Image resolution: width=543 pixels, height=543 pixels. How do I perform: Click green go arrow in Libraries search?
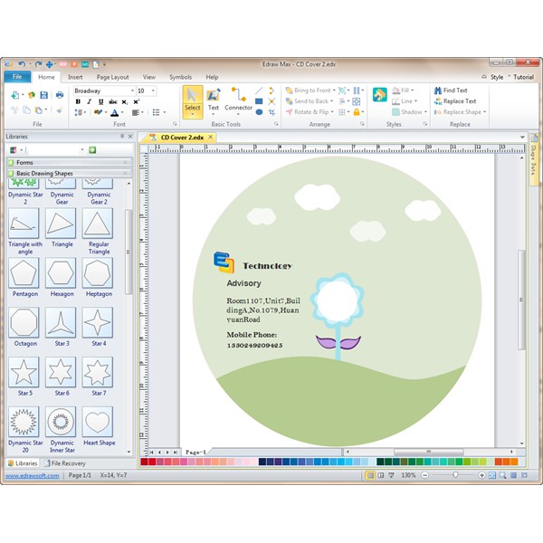[x=92, y=150]
